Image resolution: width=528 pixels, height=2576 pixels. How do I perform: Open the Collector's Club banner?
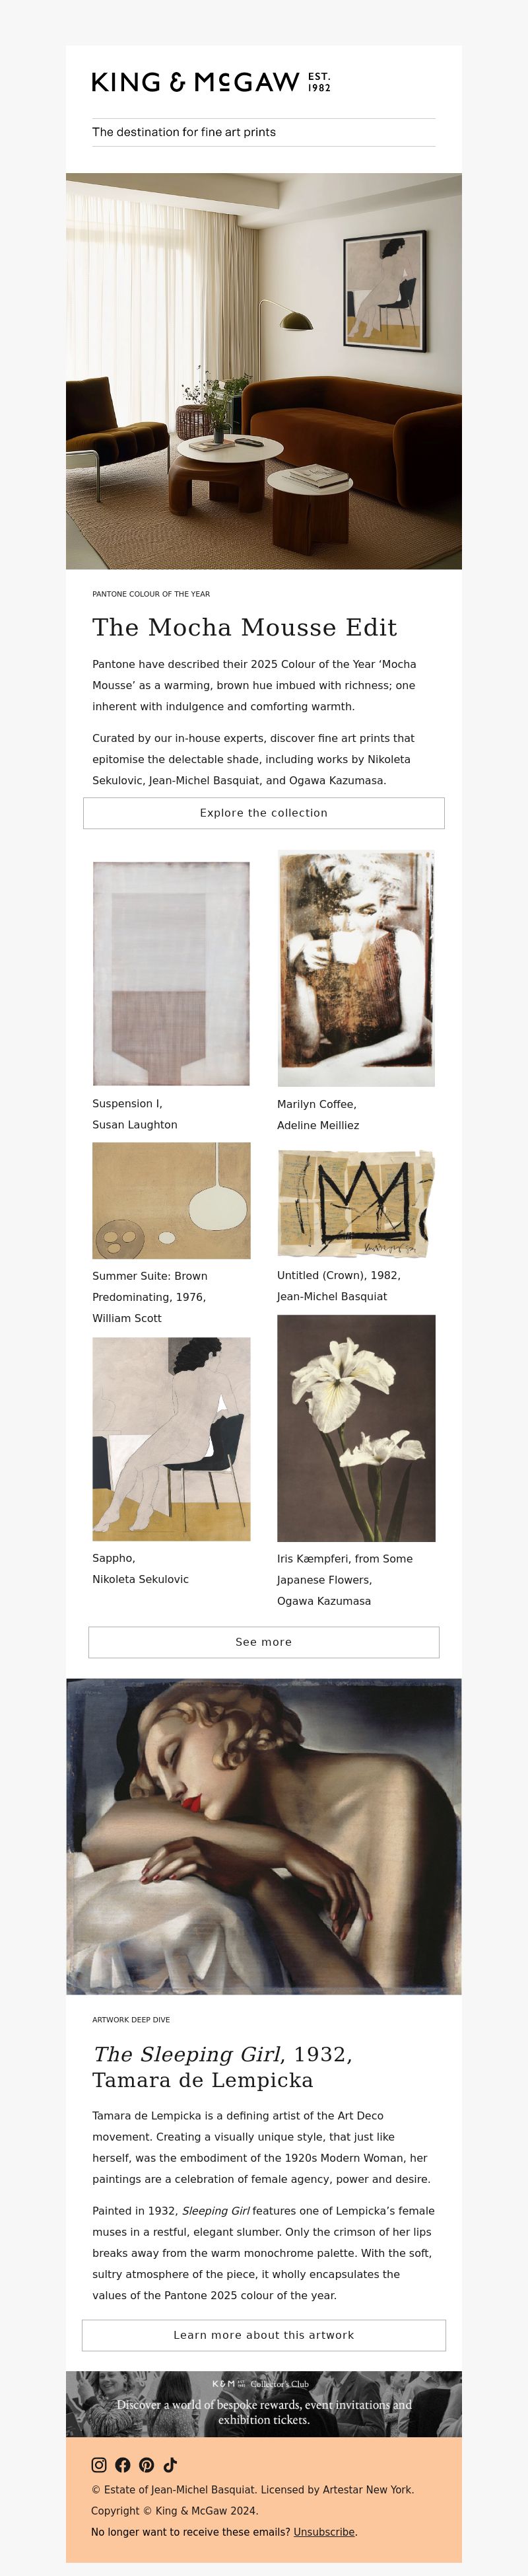coord(263,2403)
